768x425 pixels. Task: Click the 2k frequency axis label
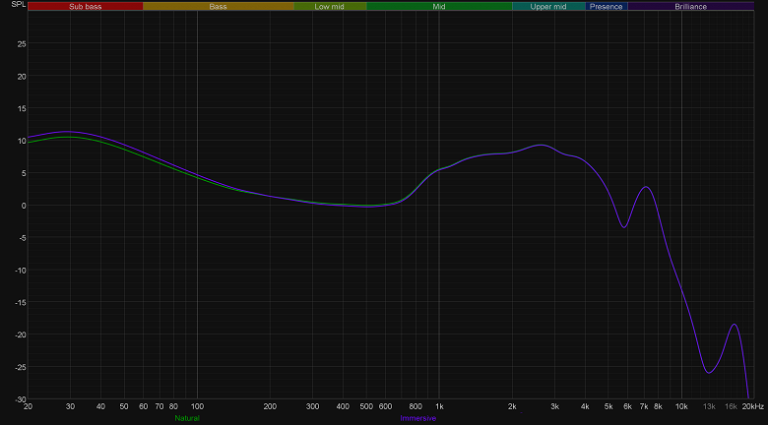pos(512,406)
